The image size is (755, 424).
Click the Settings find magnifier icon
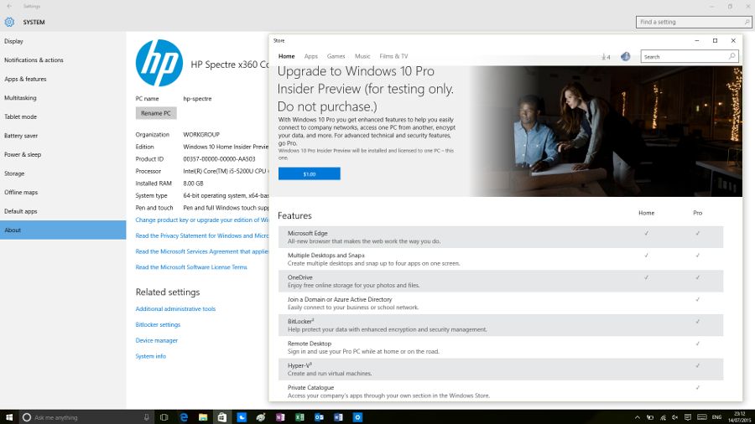(x=747, y=22)
